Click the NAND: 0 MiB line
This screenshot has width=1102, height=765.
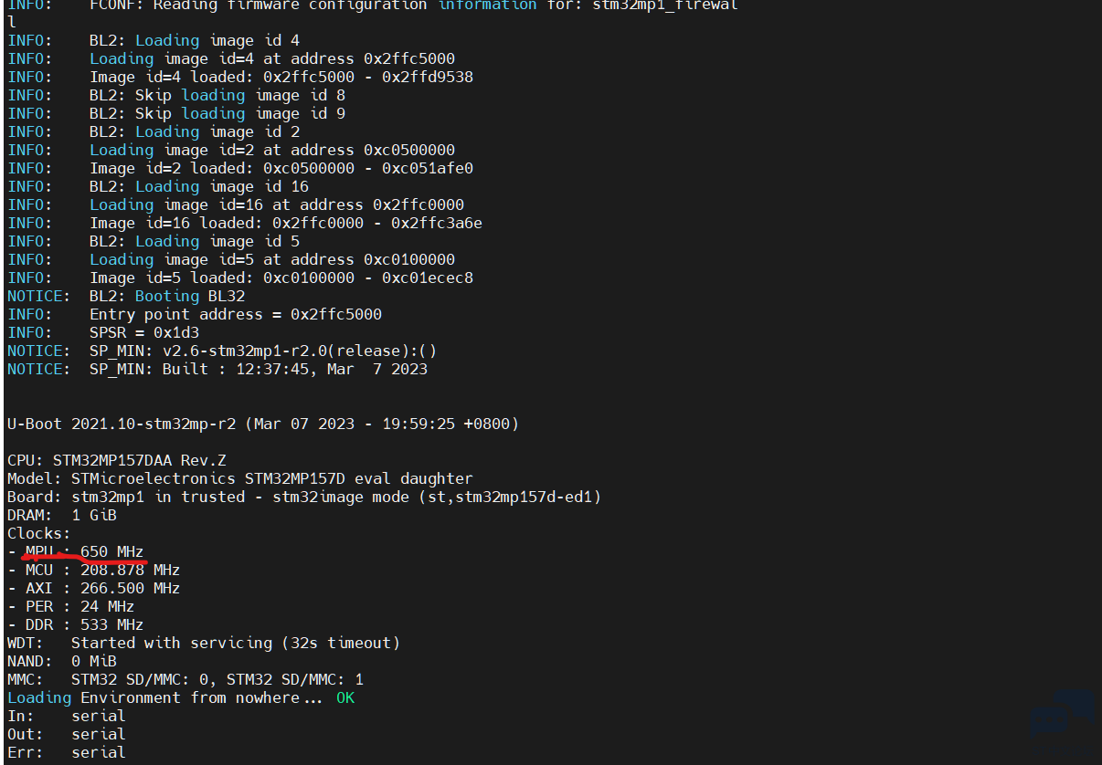[62, 661]
